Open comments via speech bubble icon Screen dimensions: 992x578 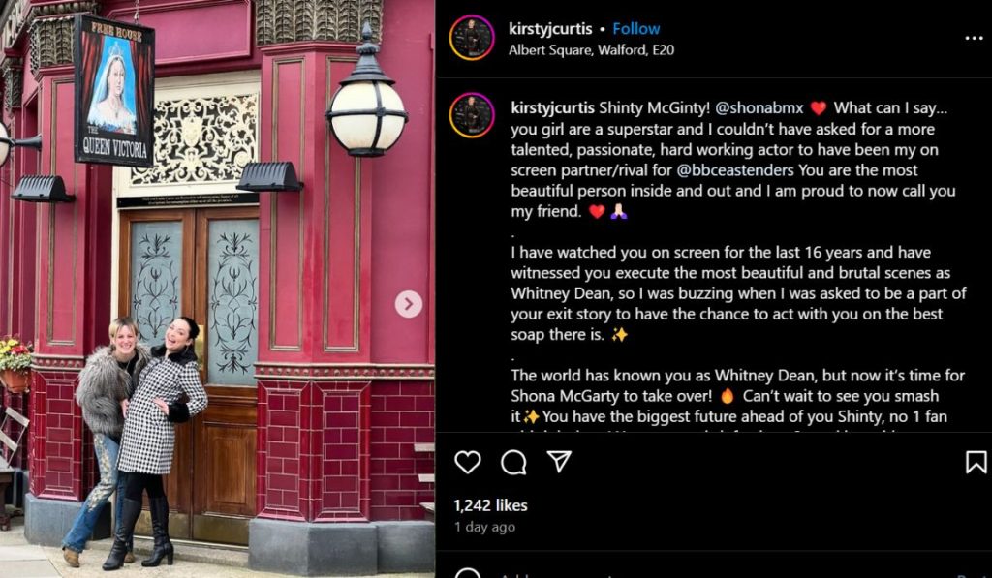(x=513, y=462)
